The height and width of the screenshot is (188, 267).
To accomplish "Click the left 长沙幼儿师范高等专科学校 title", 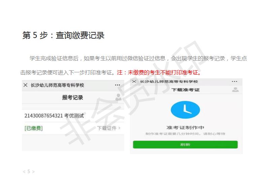I will 57,85.
